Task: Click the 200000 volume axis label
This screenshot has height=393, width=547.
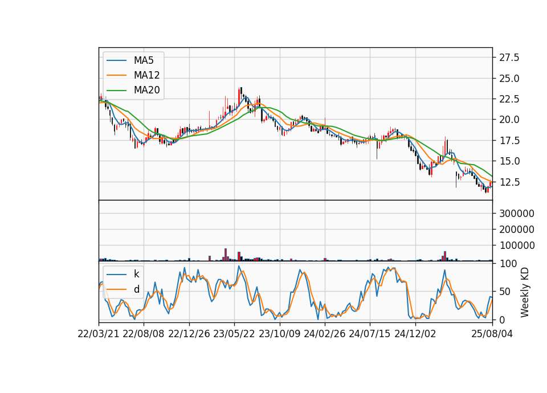Action: (517, 230)
